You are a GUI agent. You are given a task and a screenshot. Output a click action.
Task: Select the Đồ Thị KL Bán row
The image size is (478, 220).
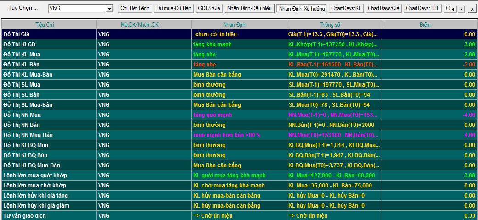(239, 65)
